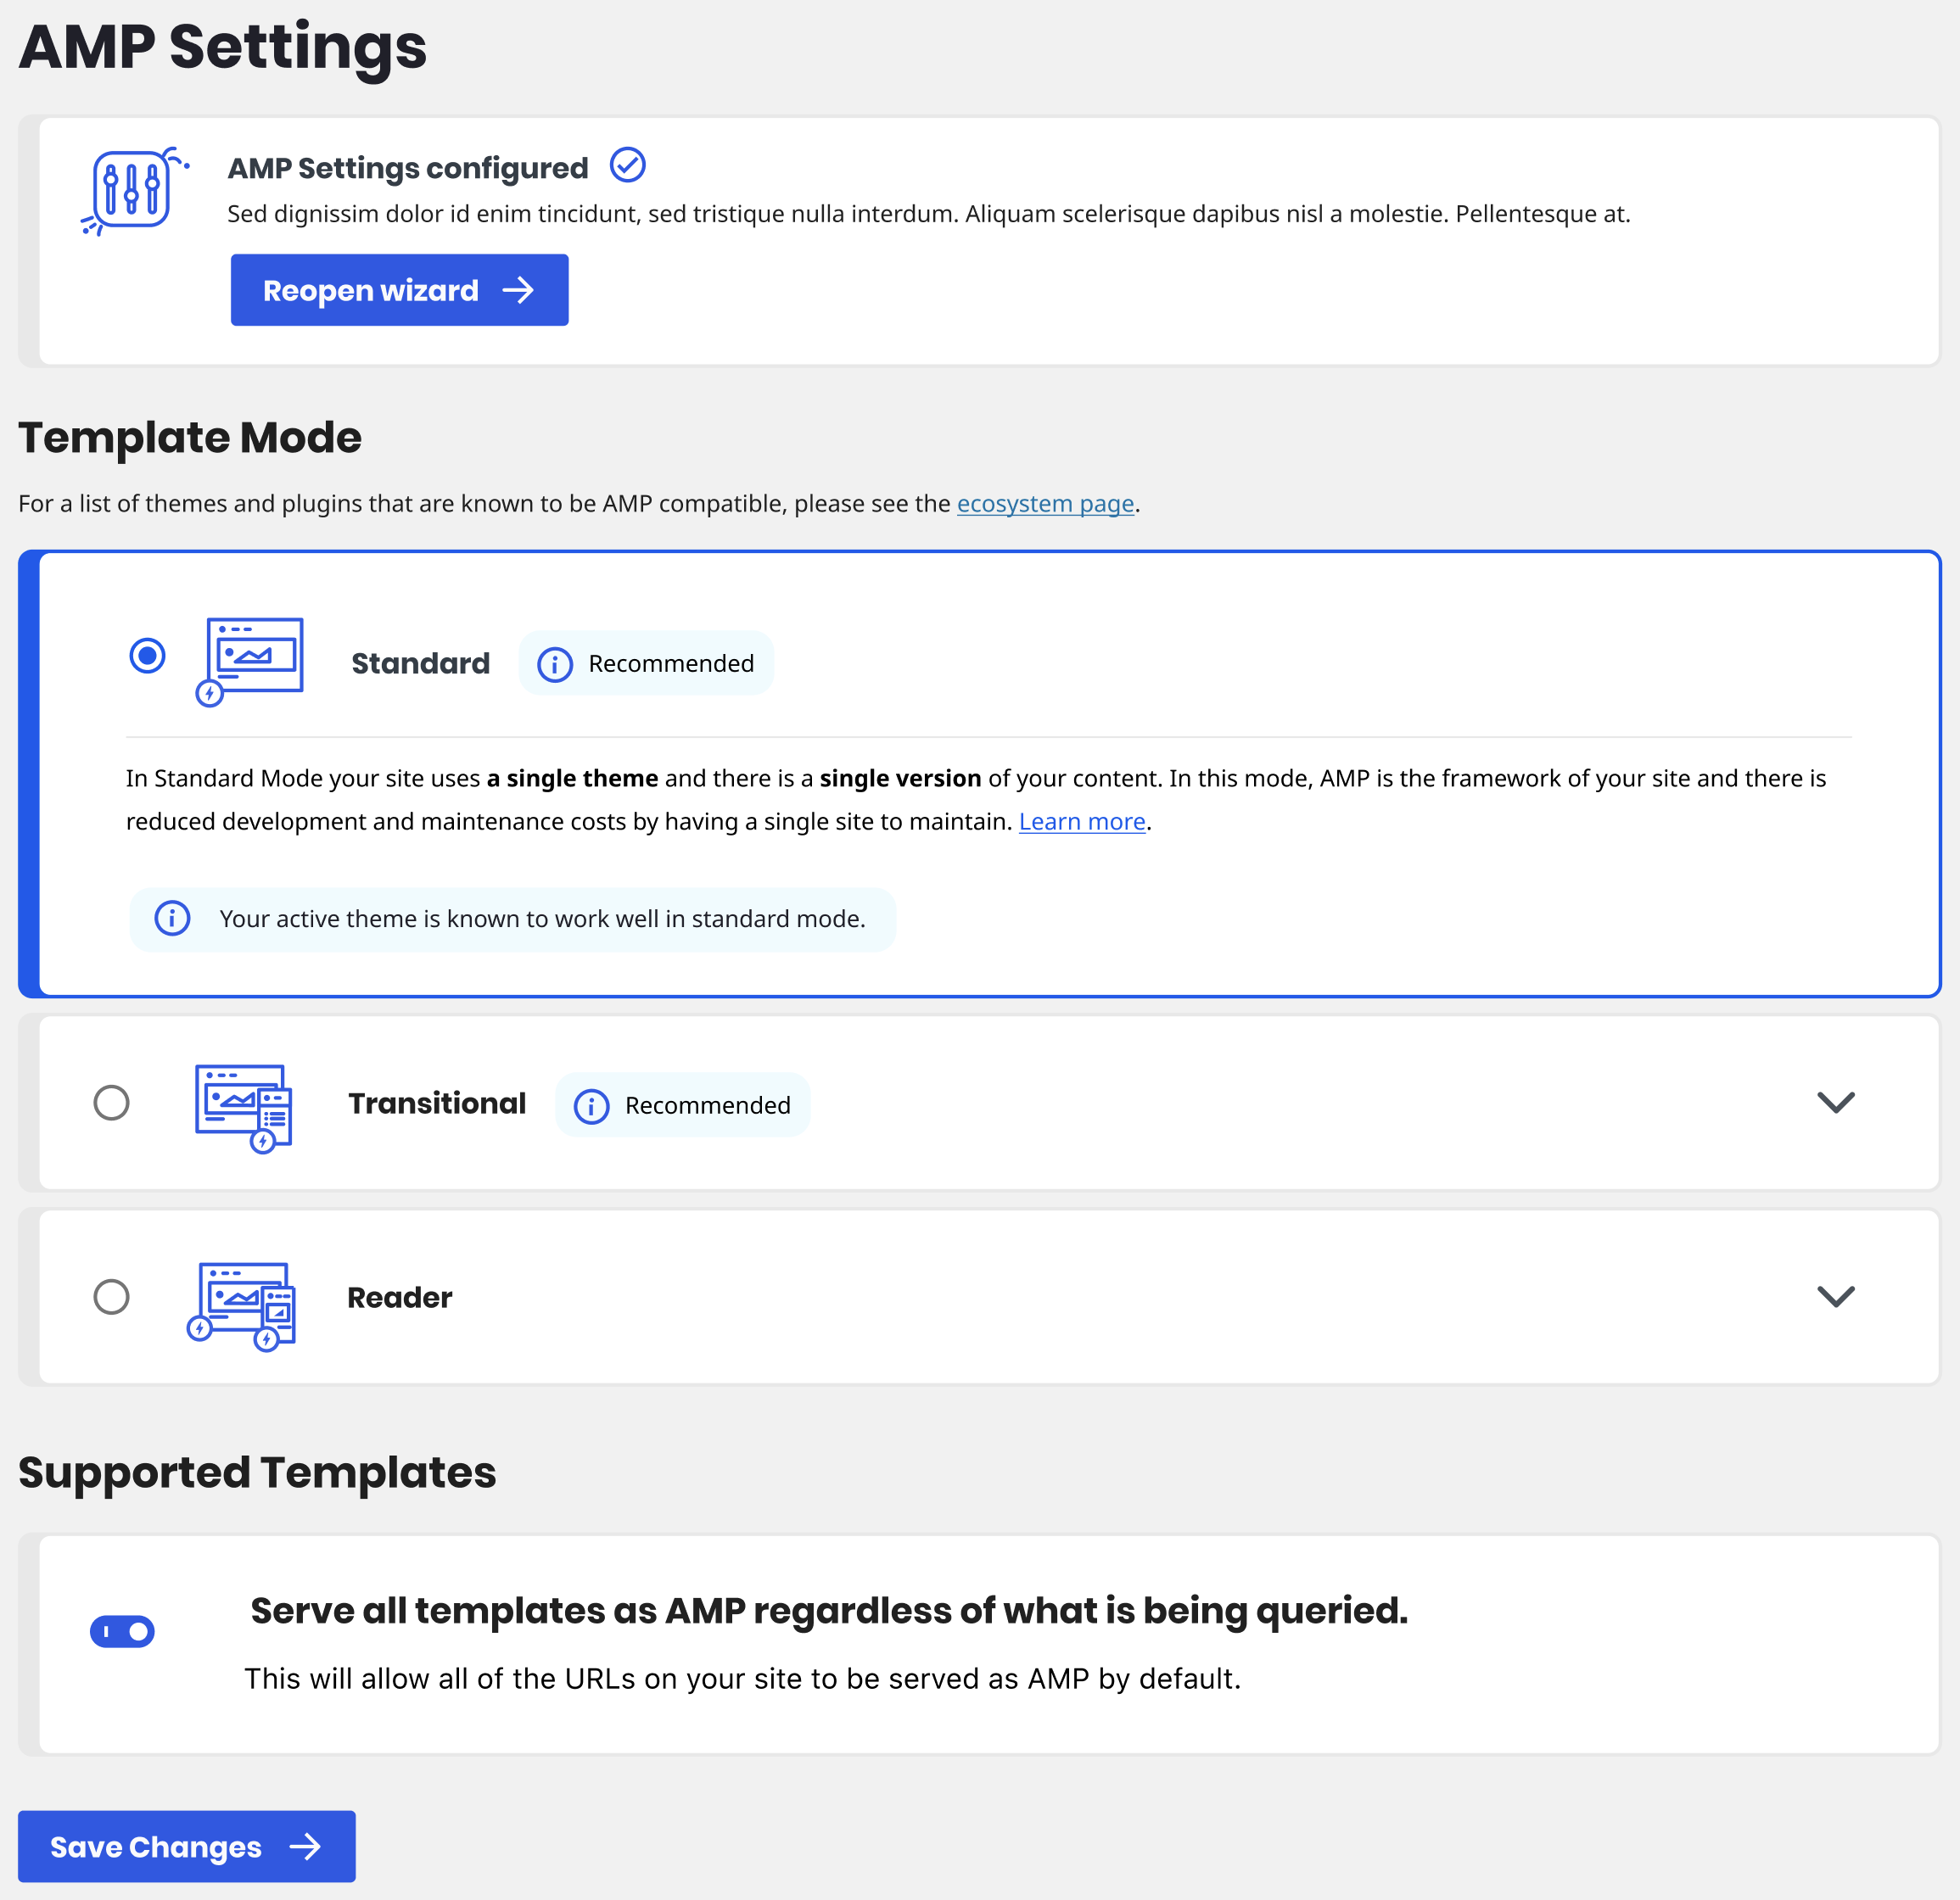Toggle serve all templates as AMP switch

point(122,1631)
